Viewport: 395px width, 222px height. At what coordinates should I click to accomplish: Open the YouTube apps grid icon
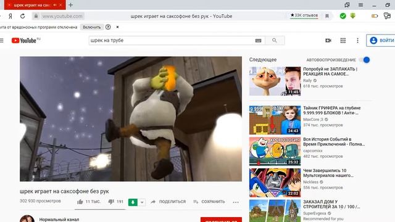pos(343,41)
